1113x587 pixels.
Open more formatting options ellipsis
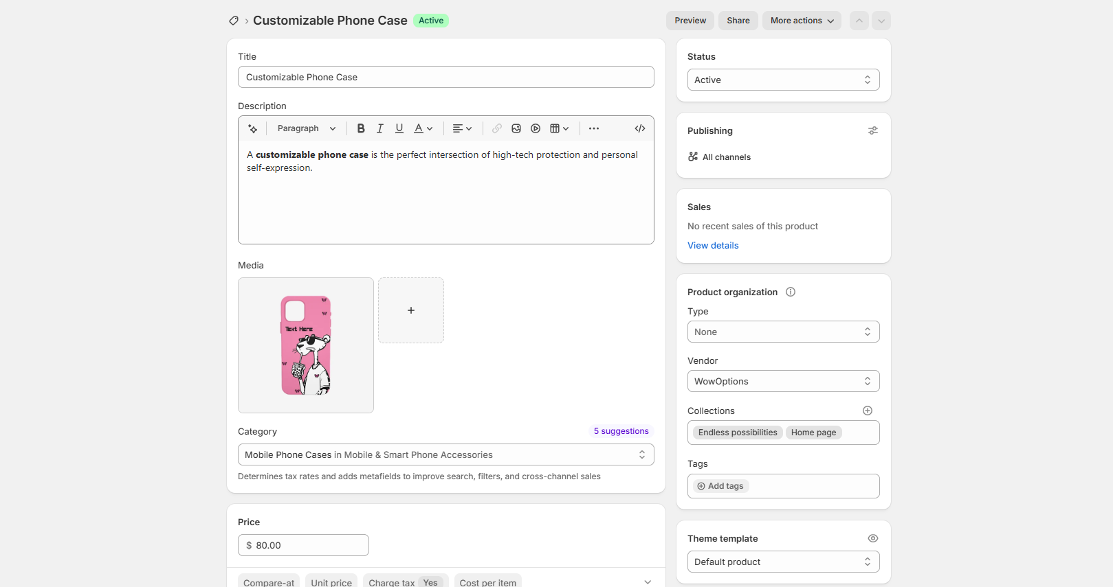click(594, 128)
